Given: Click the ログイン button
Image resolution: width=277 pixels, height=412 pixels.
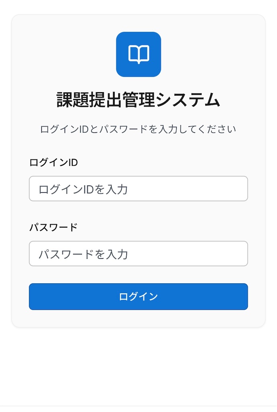Looking at the screenshot, I should tap(138, 297).
